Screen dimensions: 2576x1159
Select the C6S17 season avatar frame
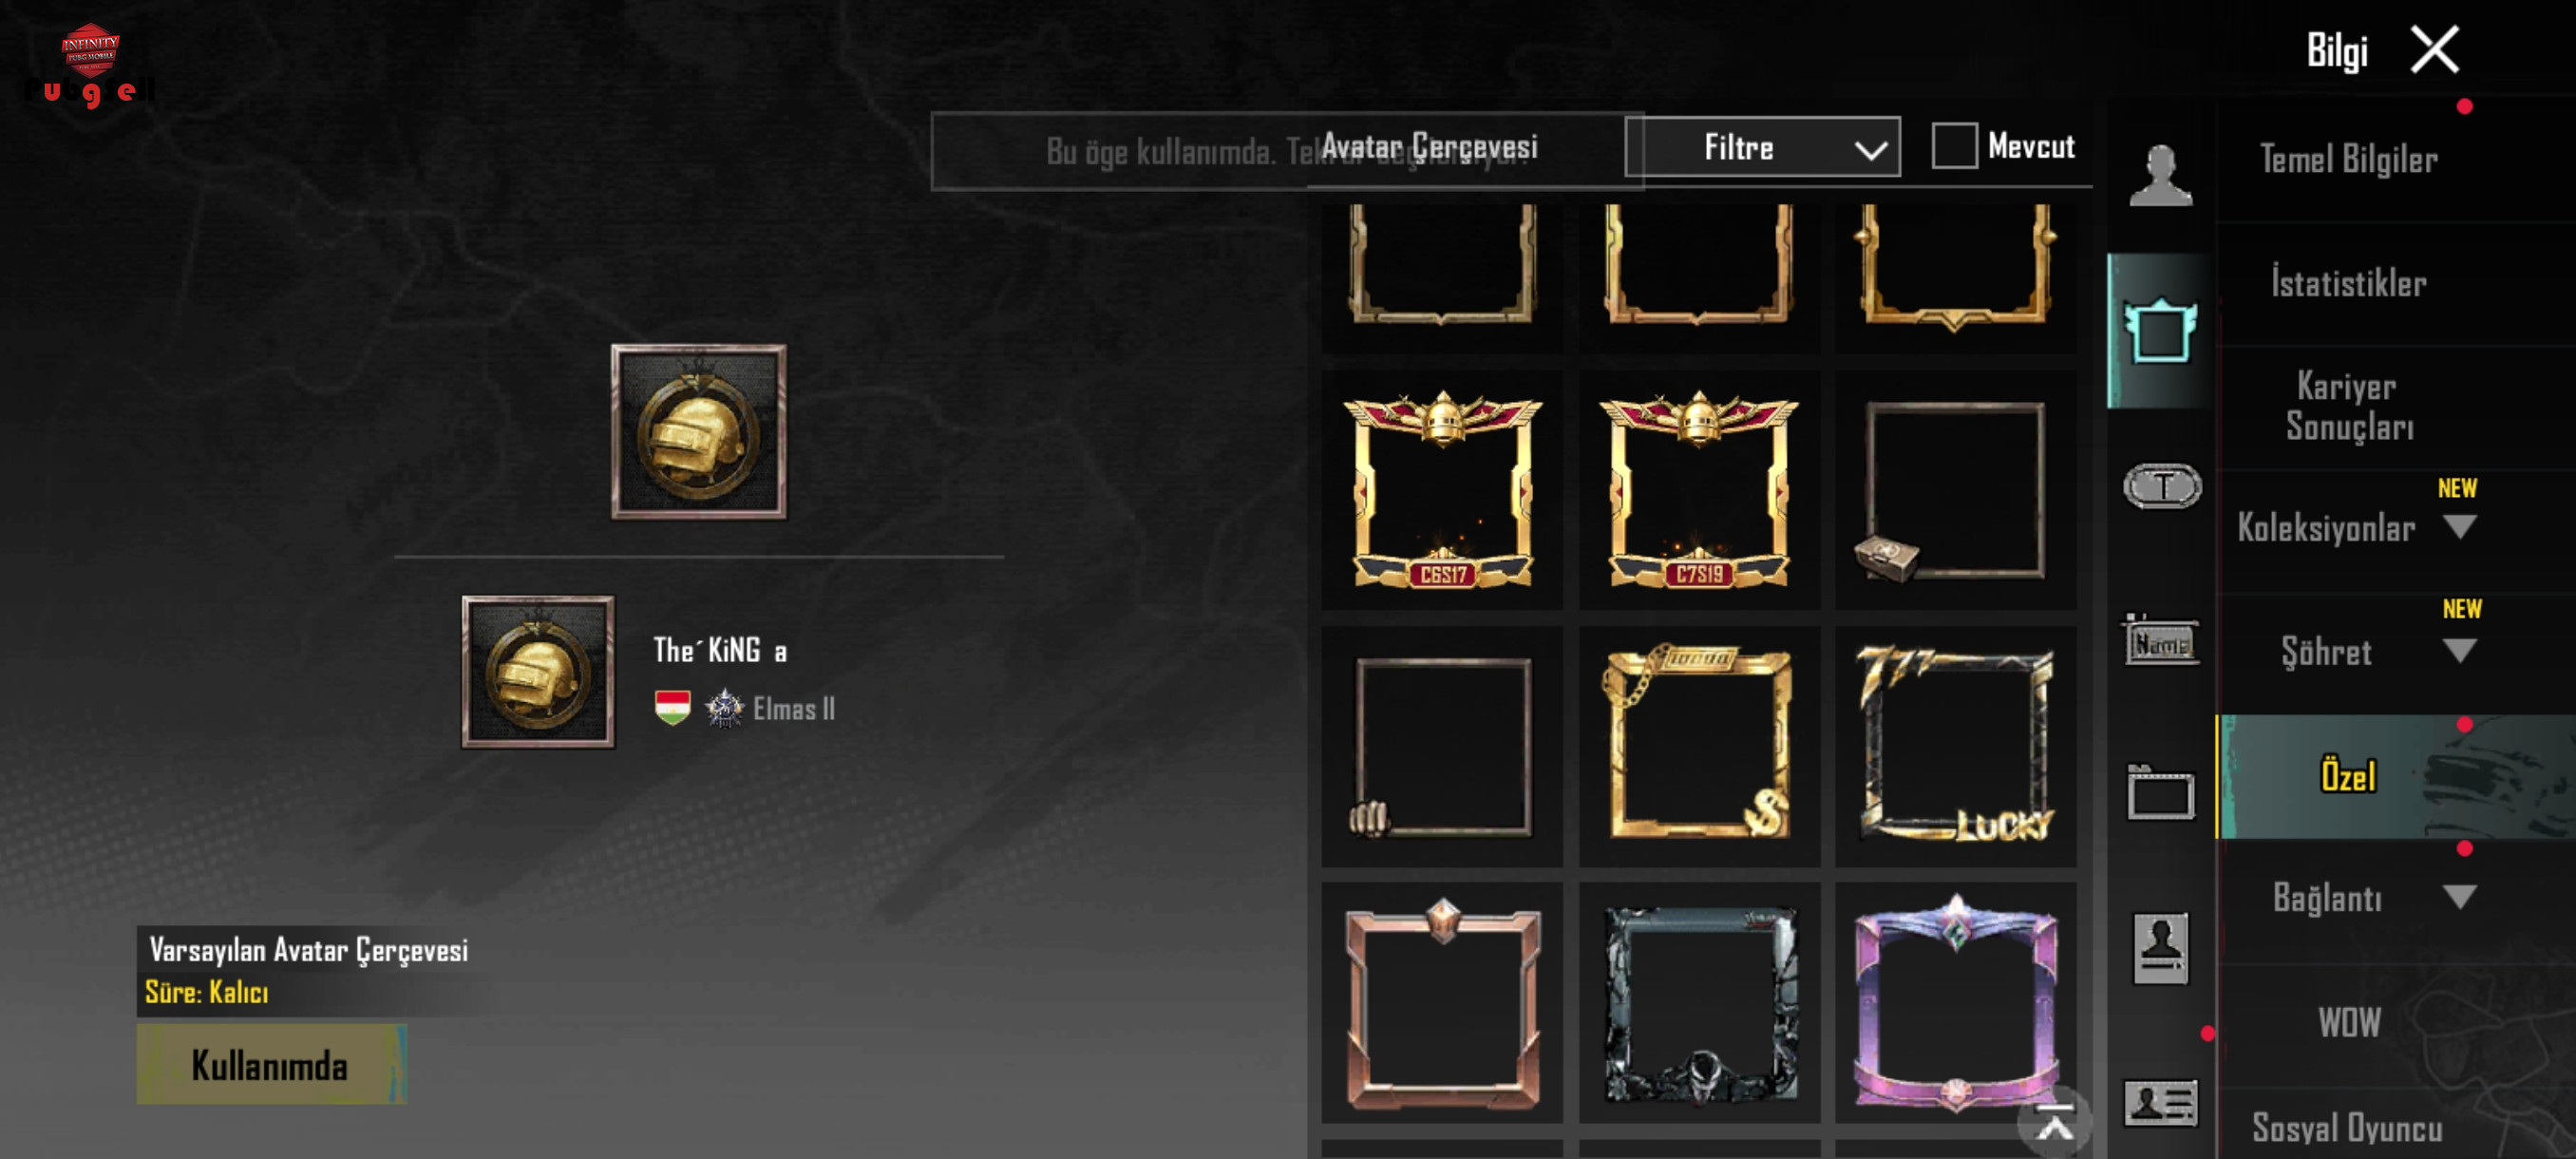coord(1442,490)
